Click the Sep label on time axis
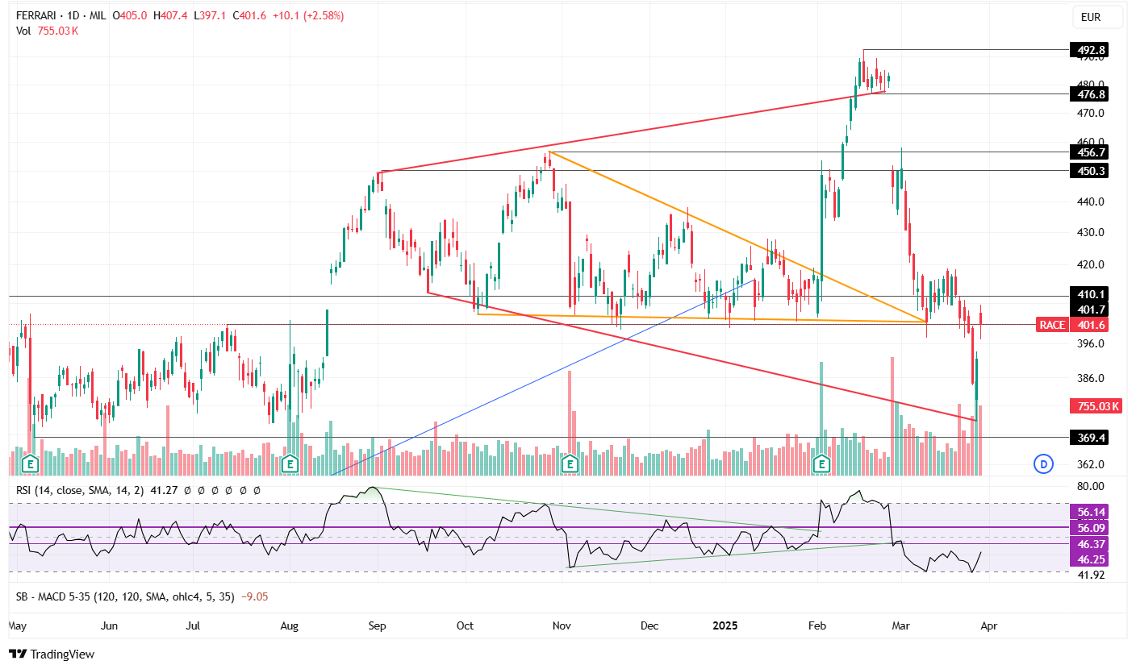Screen dimensions: 1136x669 click(378, 625)
